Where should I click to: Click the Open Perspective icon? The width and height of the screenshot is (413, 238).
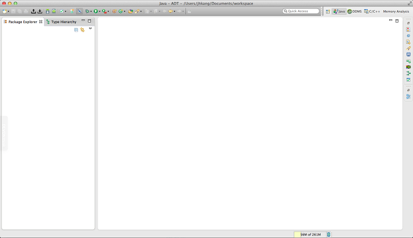[x=328, y=12]
